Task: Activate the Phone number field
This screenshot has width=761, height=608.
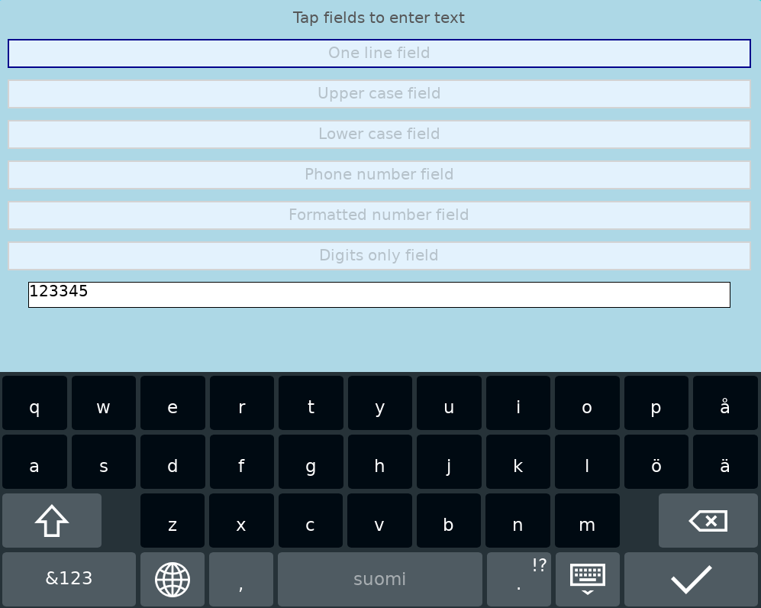Action: coord(379,175)
